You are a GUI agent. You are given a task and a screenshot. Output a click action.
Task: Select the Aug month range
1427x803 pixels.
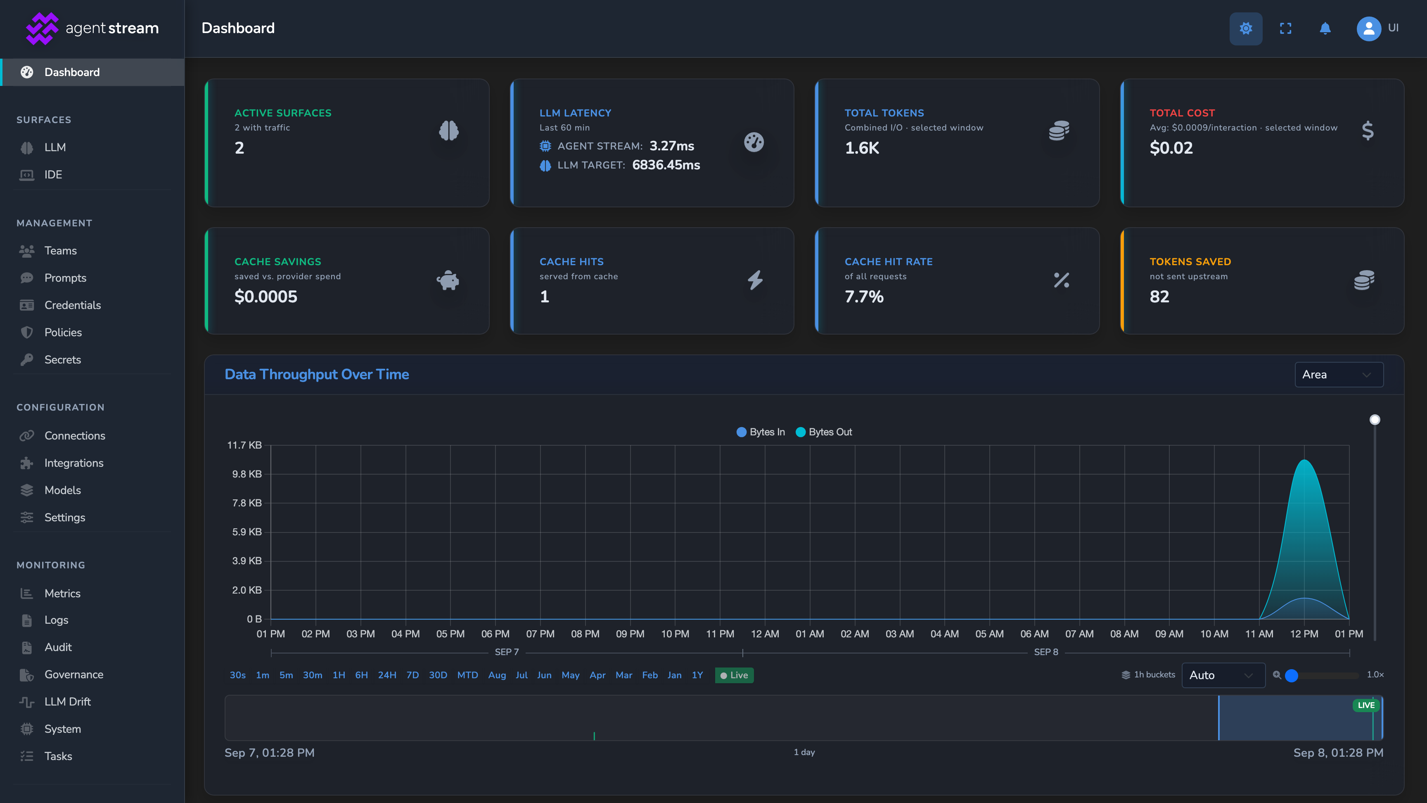pos(497,675)
